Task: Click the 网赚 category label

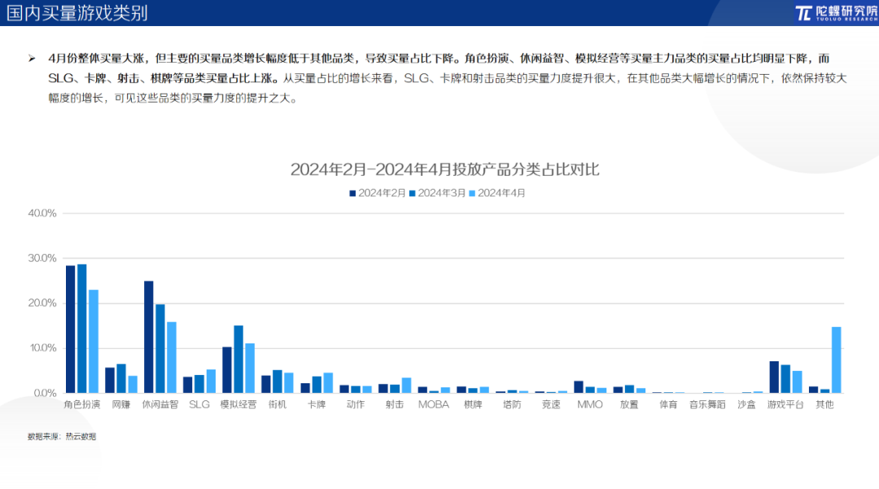Action: [x=121, y=404]
